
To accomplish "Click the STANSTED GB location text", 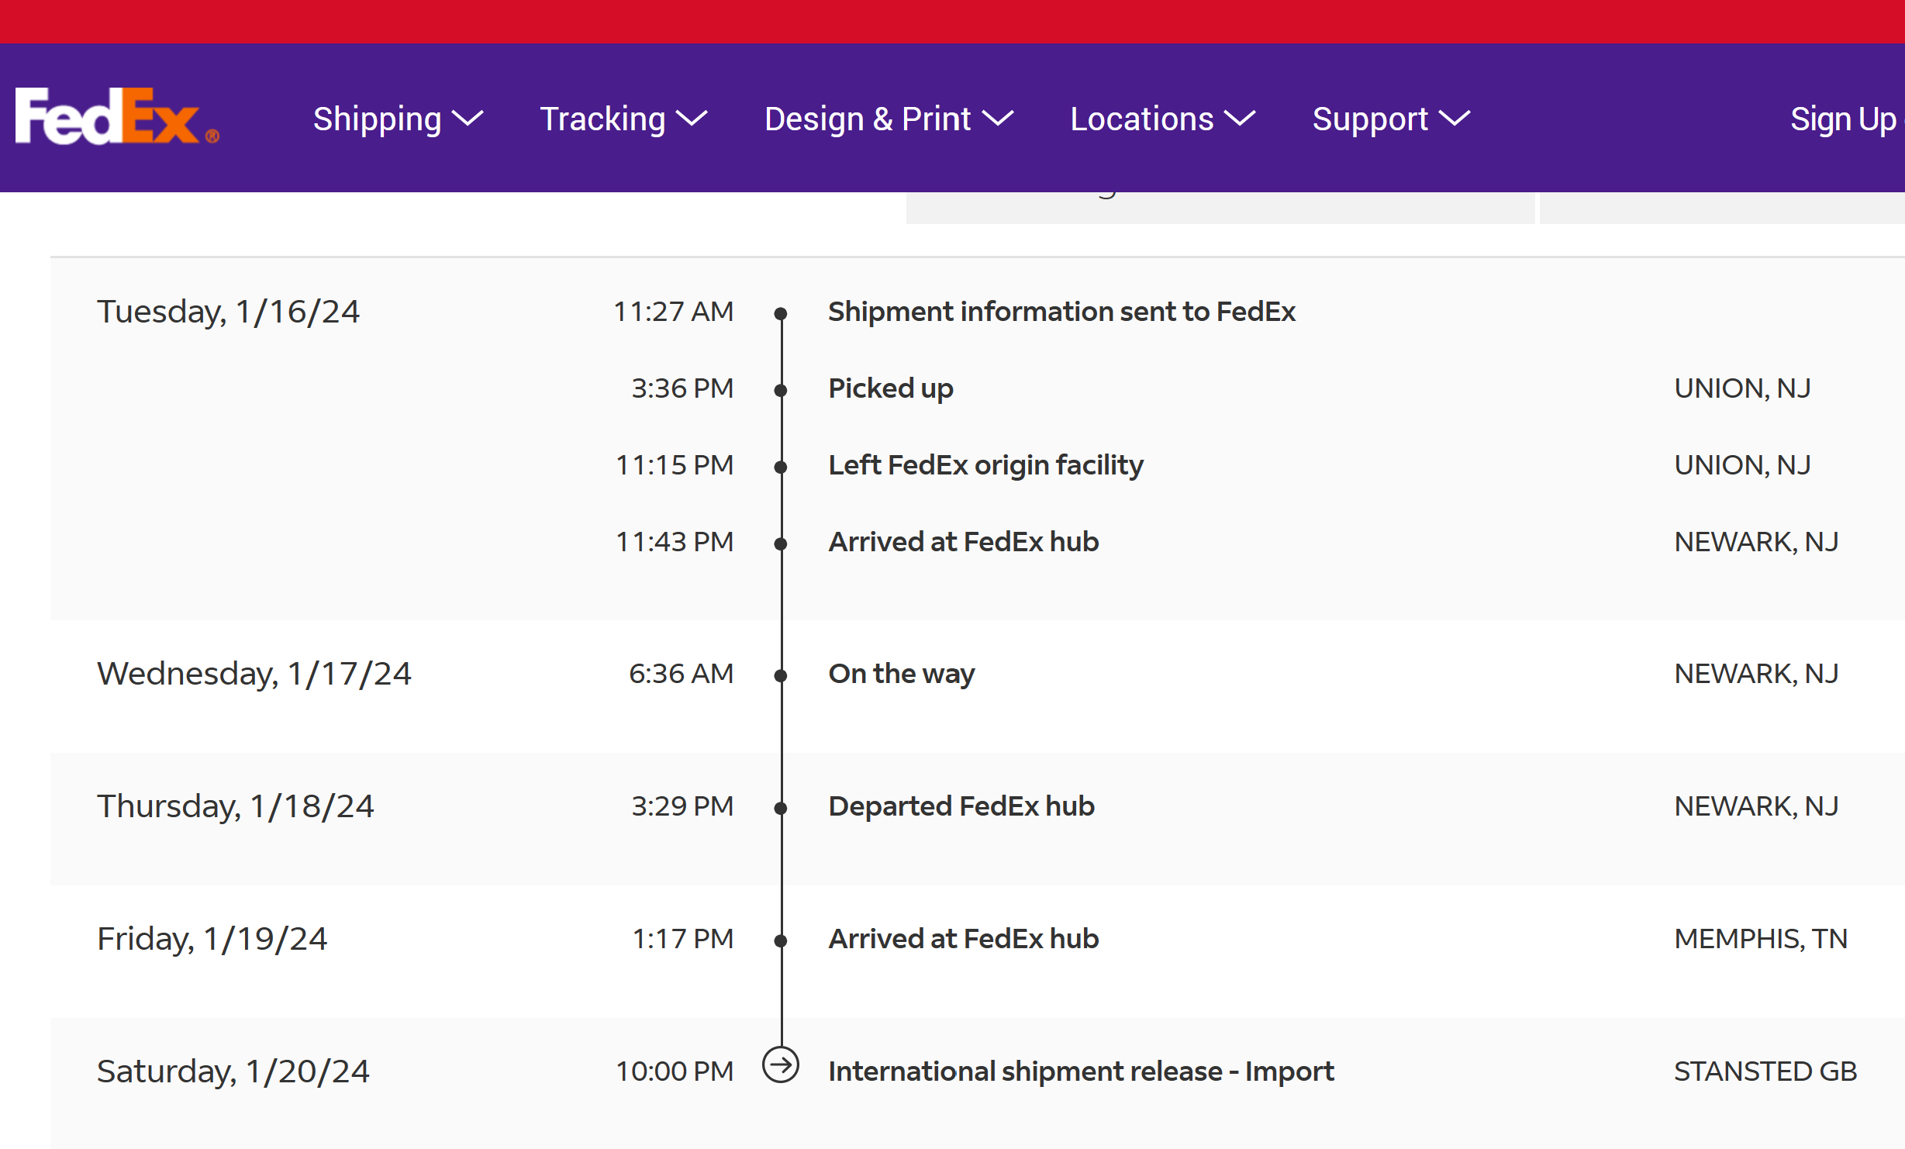I will tap(1765, 1071).
